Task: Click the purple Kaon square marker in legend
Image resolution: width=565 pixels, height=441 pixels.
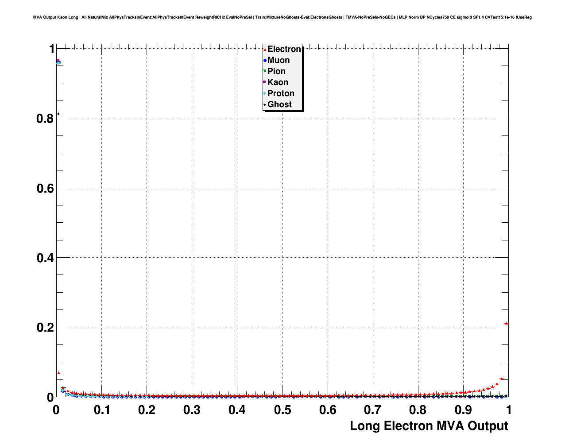Action: click(x=265, y=82)
